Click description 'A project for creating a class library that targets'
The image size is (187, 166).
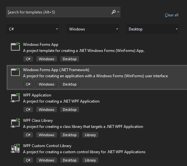click(x=83, y=127)
